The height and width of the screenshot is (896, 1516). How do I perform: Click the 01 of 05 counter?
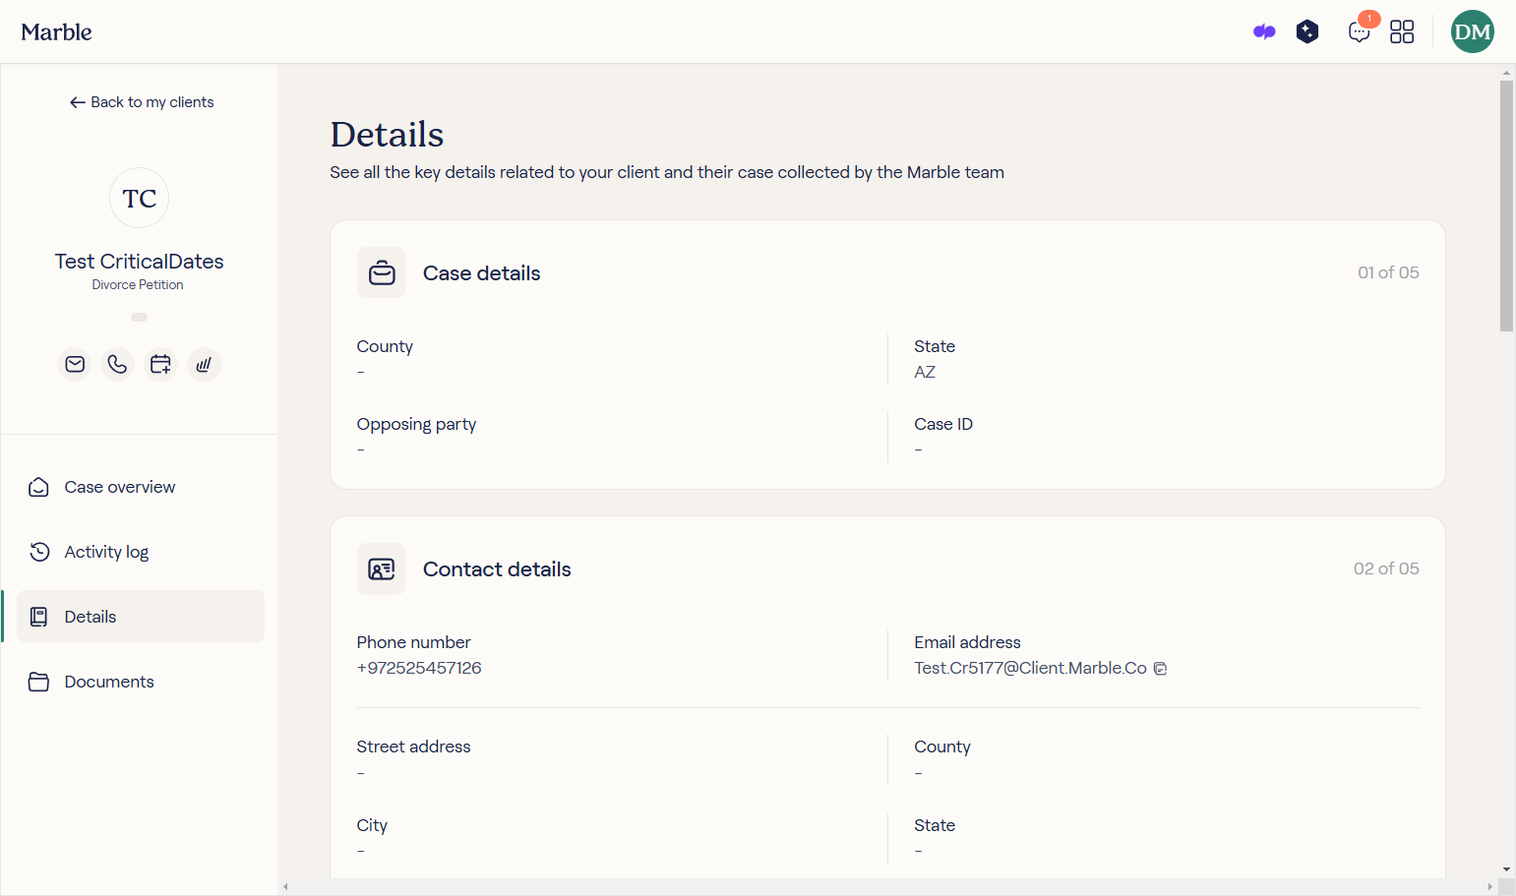pos(1388,272)
